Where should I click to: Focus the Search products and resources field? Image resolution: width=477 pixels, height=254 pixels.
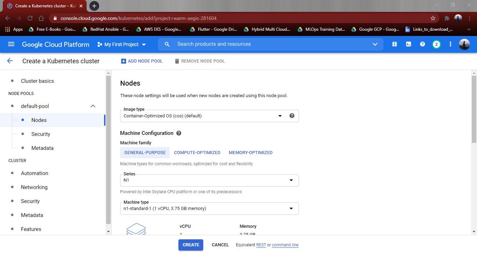[271, 44]
